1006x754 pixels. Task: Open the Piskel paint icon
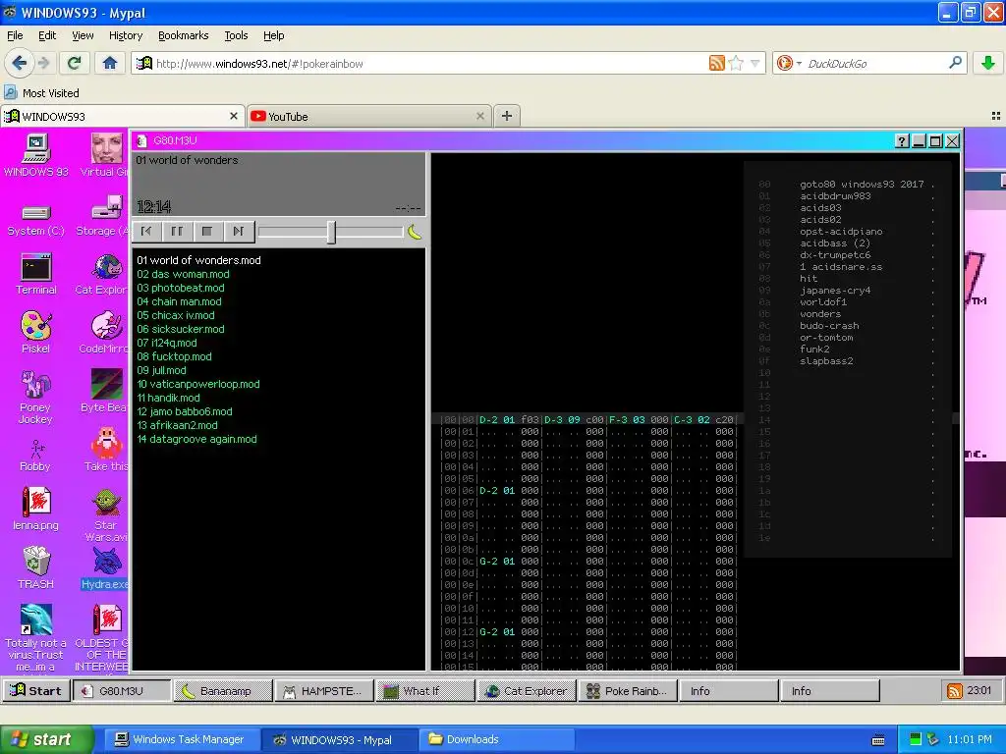click(36, 332)
